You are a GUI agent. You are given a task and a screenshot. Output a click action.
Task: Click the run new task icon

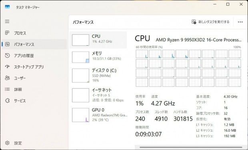click(194, 22)
